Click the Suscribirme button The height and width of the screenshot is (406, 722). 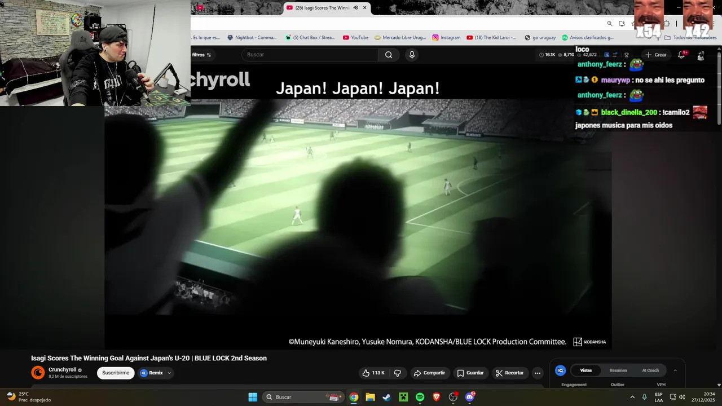pos(116,373)
